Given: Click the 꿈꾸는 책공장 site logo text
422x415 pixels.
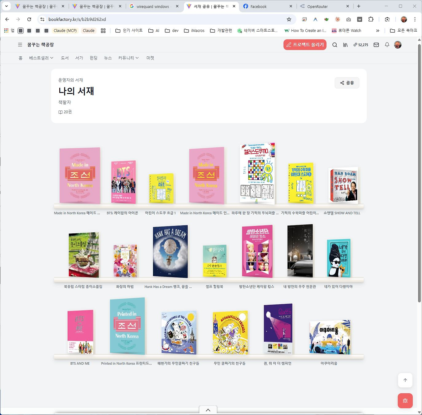Looking at the screenshot, I should pos(41,45).
